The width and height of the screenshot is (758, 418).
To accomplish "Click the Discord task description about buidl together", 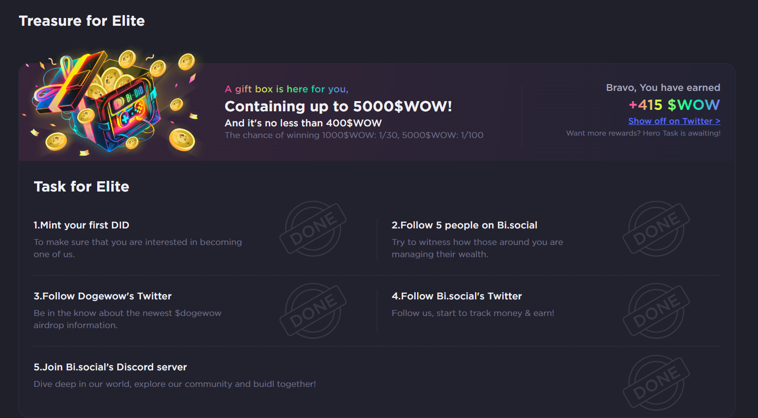I will pyautogui.click(x=175, y=384).
